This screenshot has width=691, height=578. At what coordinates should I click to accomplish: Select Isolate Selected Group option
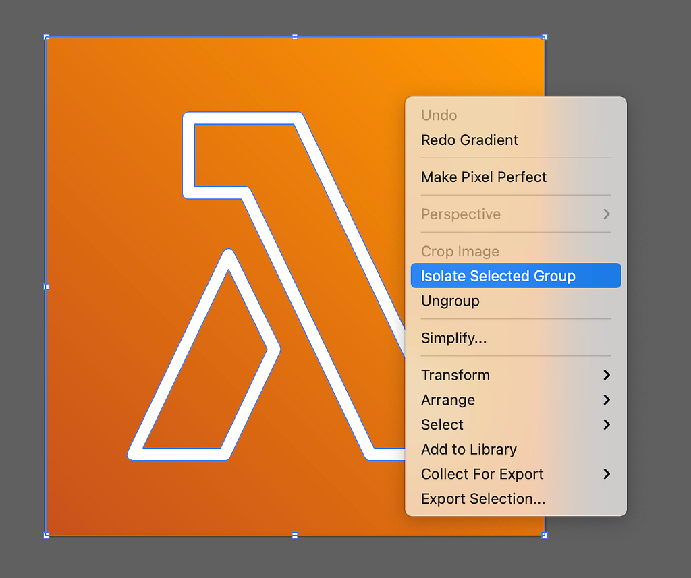point(516,276)
